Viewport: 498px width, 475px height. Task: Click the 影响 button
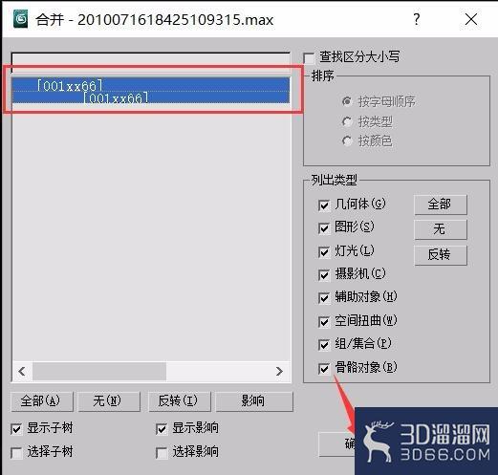pyautogui.click(x=254, y=401)
